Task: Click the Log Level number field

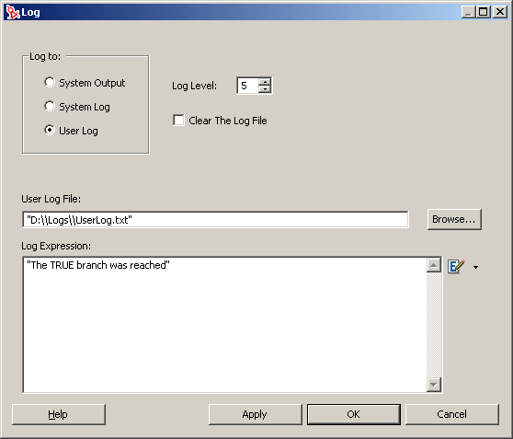Action: (x=247, y=86)
